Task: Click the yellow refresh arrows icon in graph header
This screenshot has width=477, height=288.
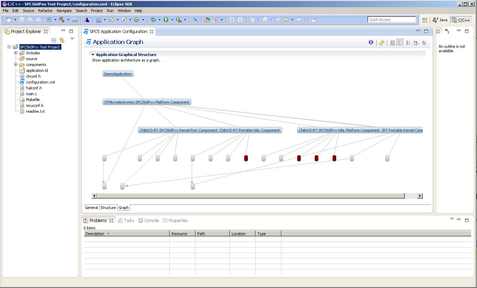Action: [x=381, y=43]
